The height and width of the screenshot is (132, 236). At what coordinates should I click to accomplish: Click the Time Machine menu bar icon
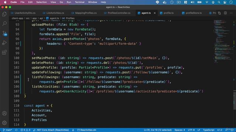(172, 2)
